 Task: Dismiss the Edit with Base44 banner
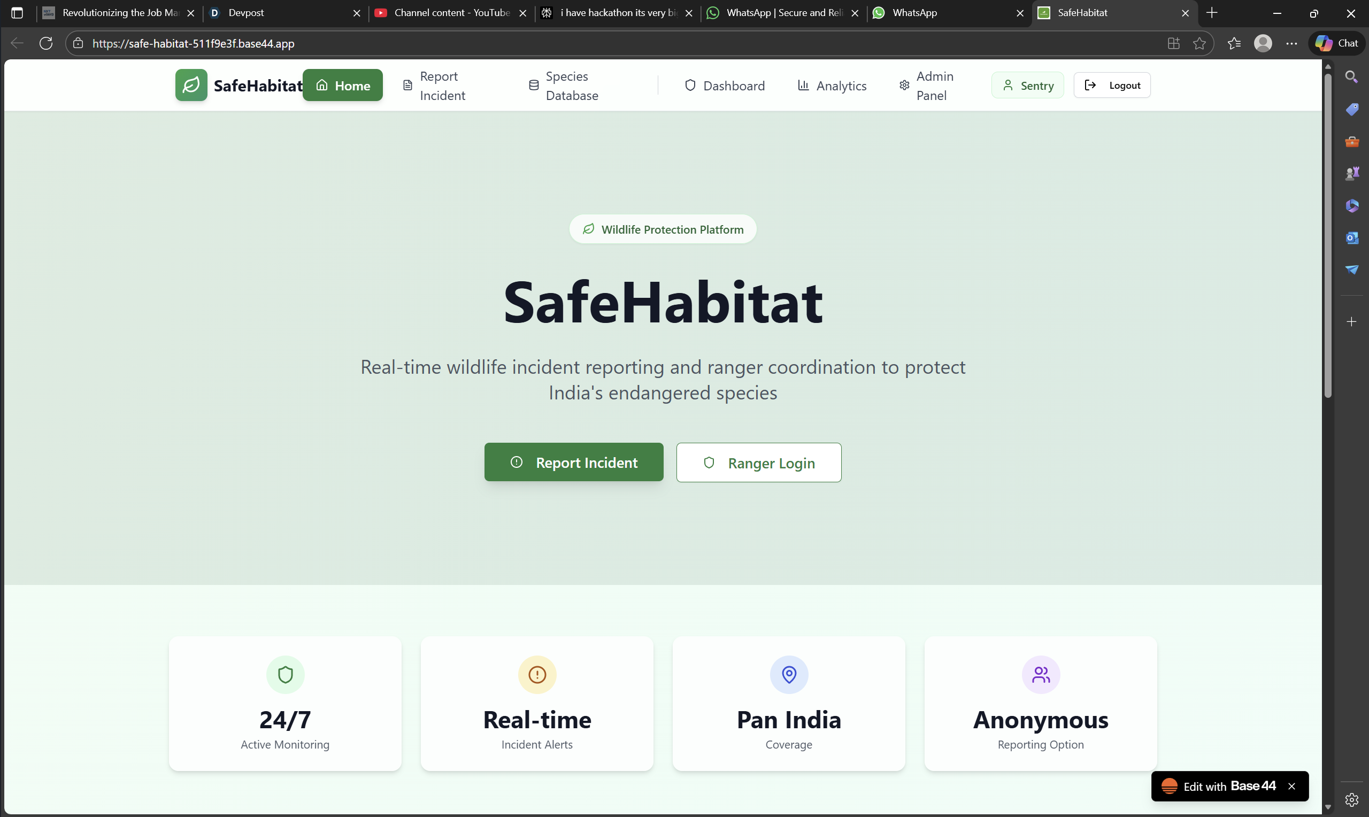[1291, 786]
